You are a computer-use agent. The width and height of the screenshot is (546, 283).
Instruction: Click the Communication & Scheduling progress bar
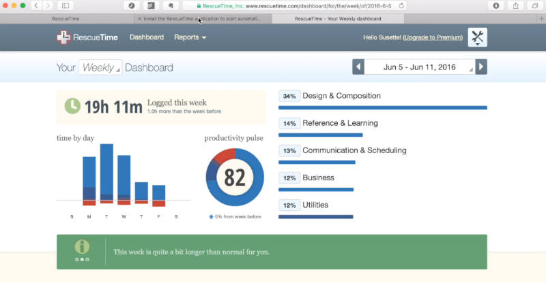[317, 162]
